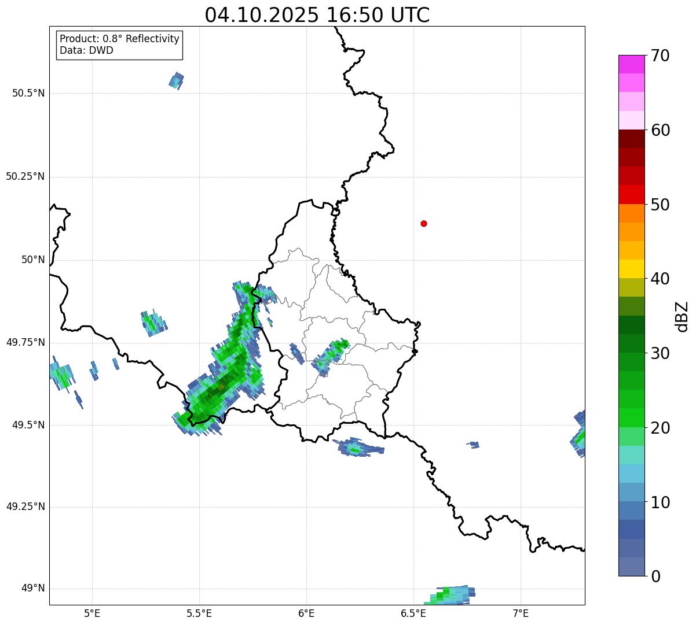
Task: Pick the bright green swatch just above 20
Action: click(x=631, y=417)
